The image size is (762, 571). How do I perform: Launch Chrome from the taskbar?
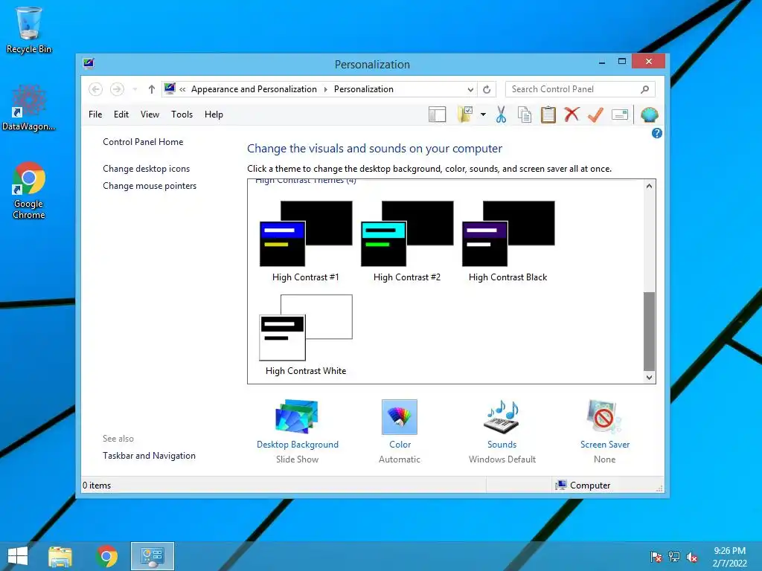tap(106, 556)
